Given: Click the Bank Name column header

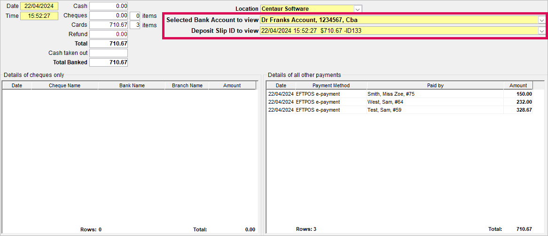Looking at the screenshot, I should click(x=132, y=85).
